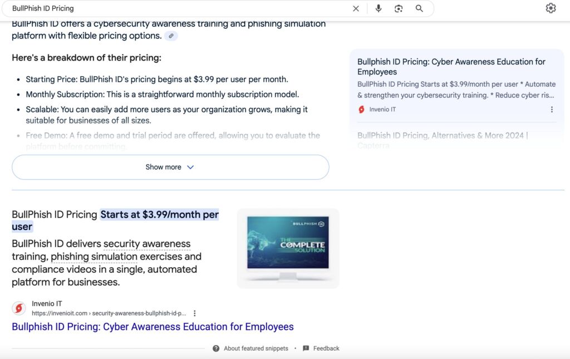Viewport: 570px width, 359px height.
Task: Send Feedback on the featured snippet
Action: (x=326, y=348)
